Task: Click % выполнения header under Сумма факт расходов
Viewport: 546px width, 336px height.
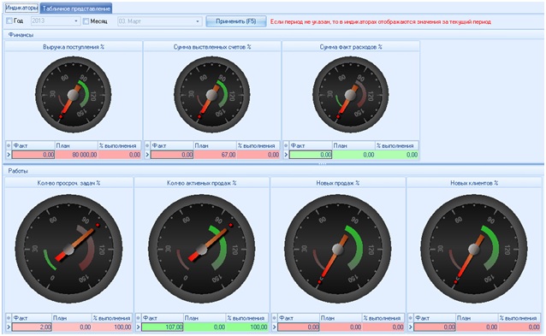Action: point(396,145)
